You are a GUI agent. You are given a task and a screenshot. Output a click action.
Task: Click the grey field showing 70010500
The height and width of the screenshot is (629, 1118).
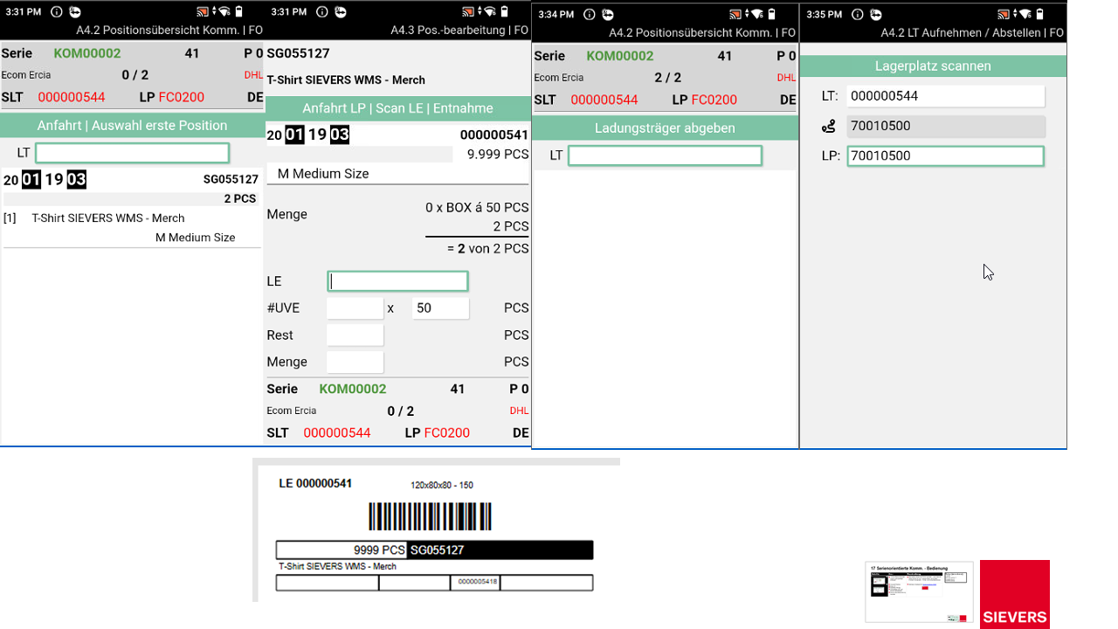946,126
